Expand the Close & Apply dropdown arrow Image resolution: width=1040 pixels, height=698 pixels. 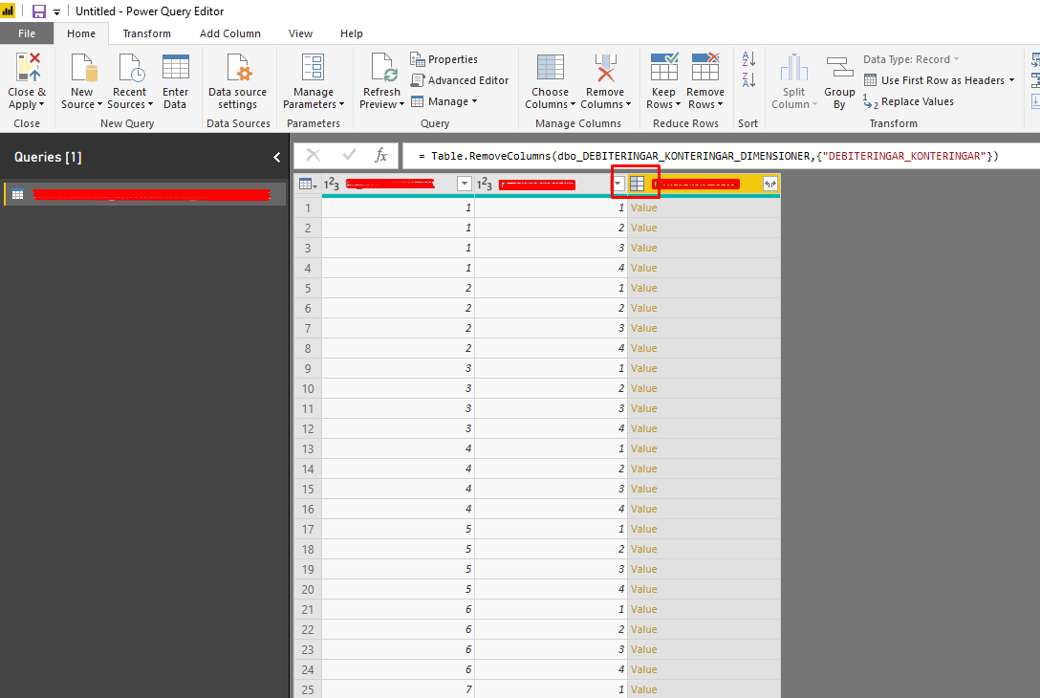tap(42, 105)
